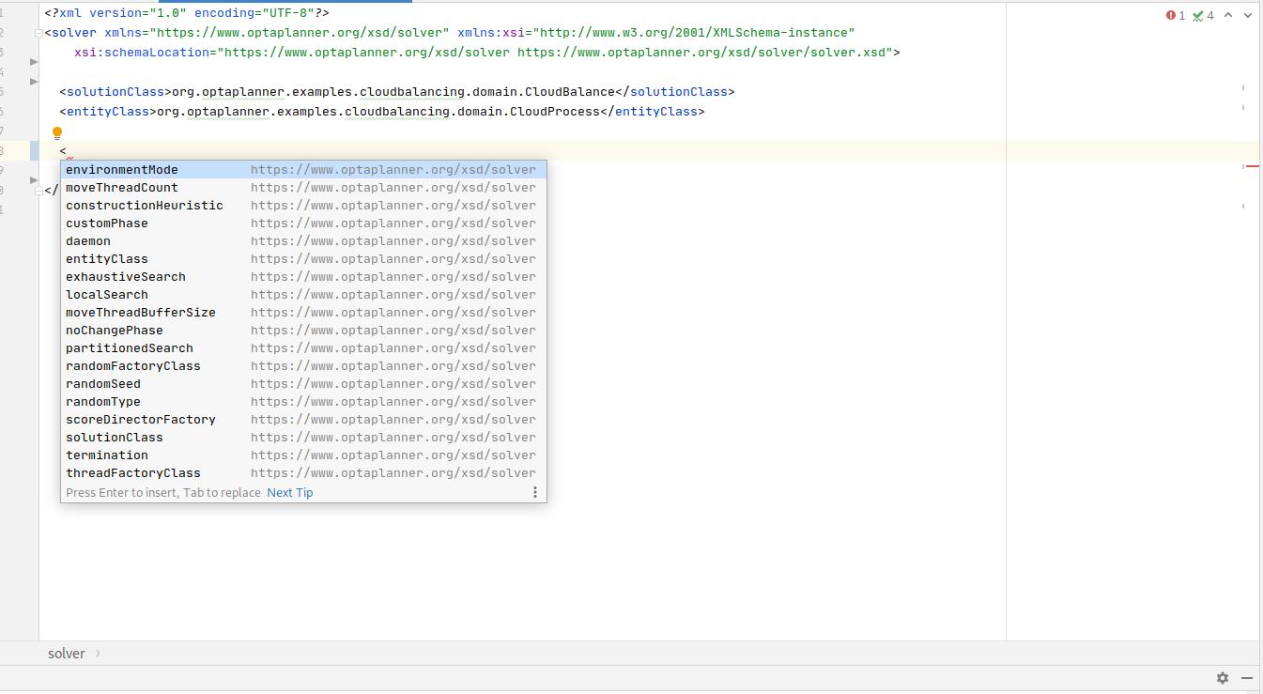Click the yellow lightbulb intention icon

click(x=57, y=132)
